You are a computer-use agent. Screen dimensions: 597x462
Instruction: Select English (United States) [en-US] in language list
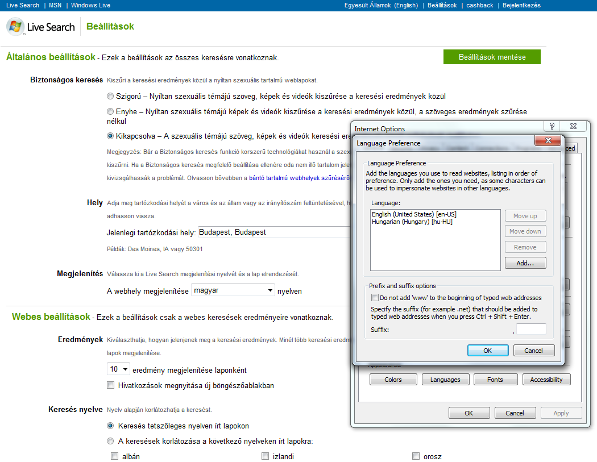pyautogui.click(x=414, y=214)
